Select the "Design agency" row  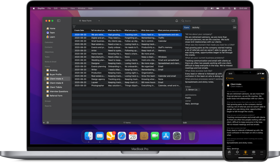coord(127,79)
